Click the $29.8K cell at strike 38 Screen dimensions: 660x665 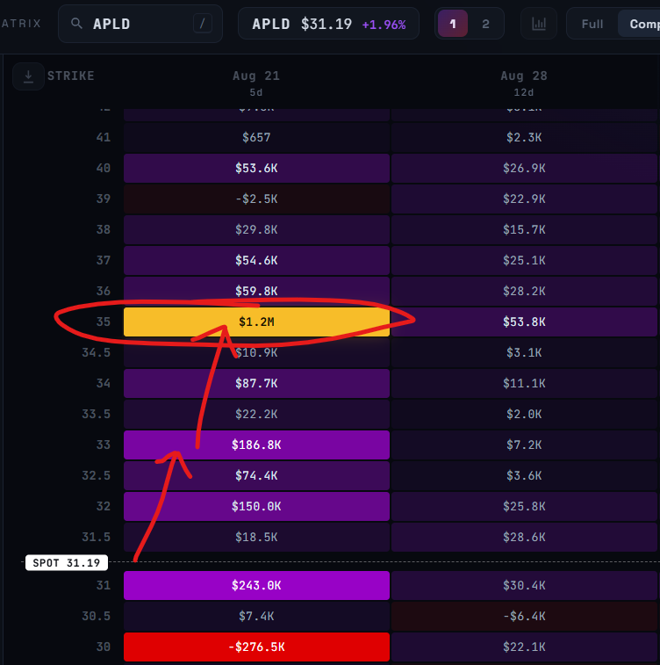pos(256,229)
